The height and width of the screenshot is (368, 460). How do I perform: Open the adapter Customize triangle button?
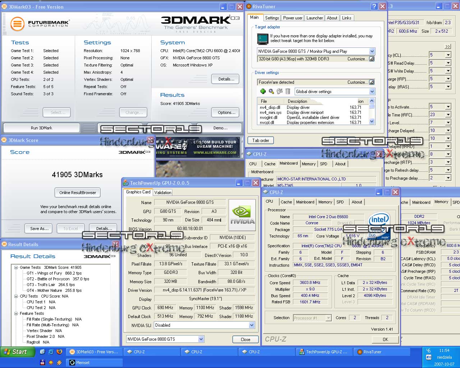pyautogui.click(x=372, y=59)
